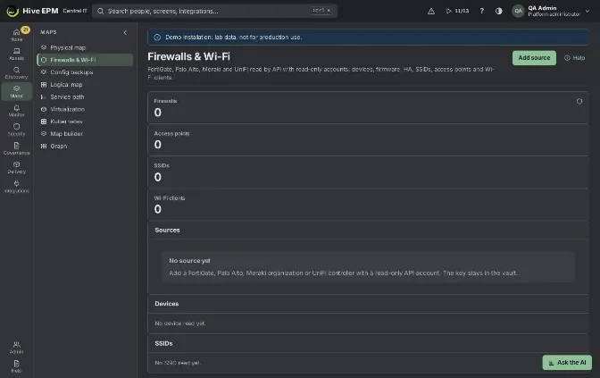600x378 pixels.
Task: Click the refresh icon in Firewalls card
Action: click(x=579, y=102)
